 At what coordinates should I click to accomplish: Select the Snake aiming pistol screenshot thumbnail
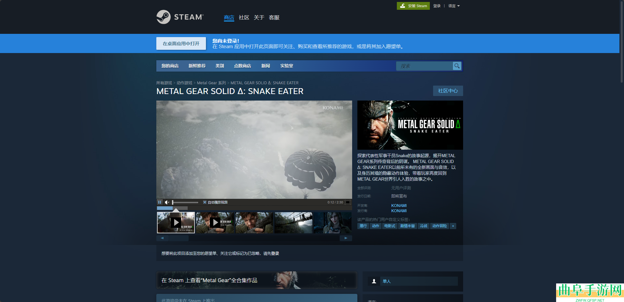click(x=255, y=223)
